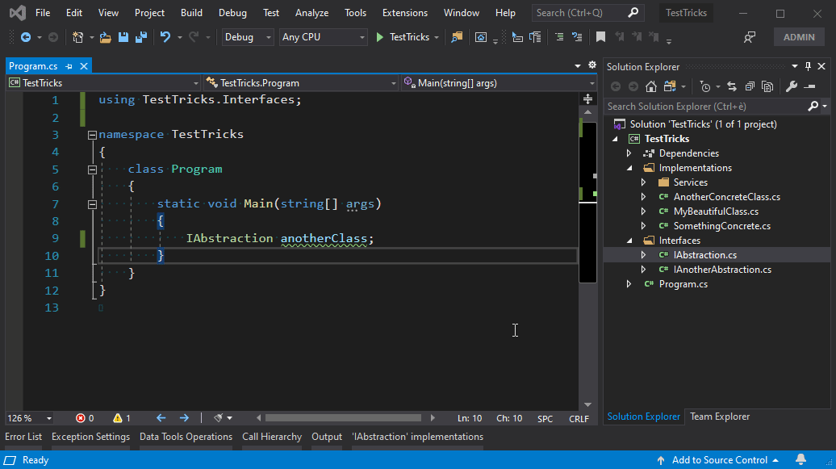
Task: Open the Debug menu
Action: [232, 13]
